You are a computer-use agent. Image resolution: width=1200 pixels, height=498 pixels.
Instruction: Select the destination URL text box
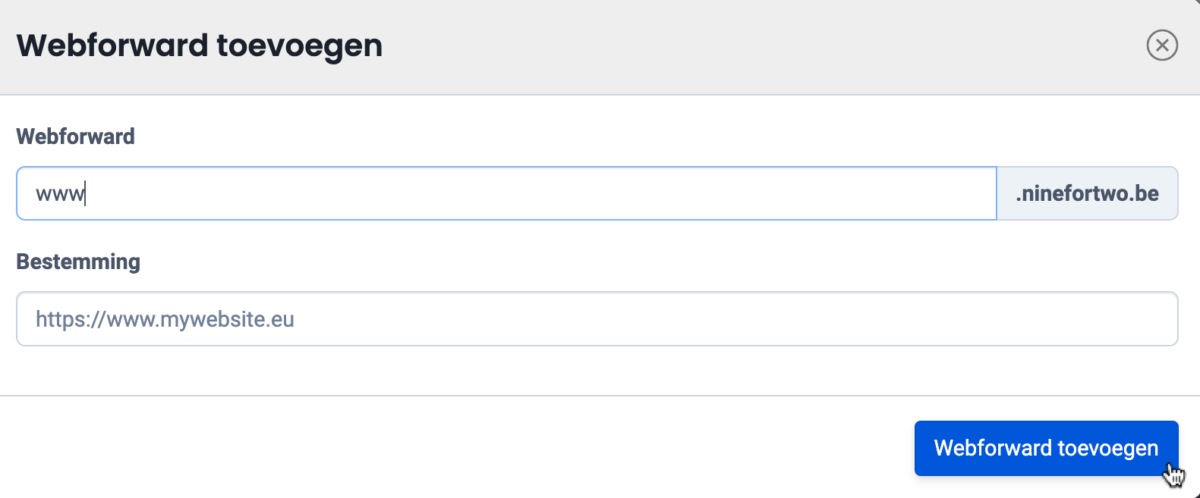tap(597, 319)
